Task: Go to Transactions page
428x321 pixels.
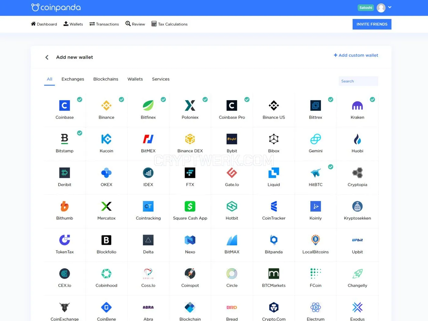Action: point(104,24)
